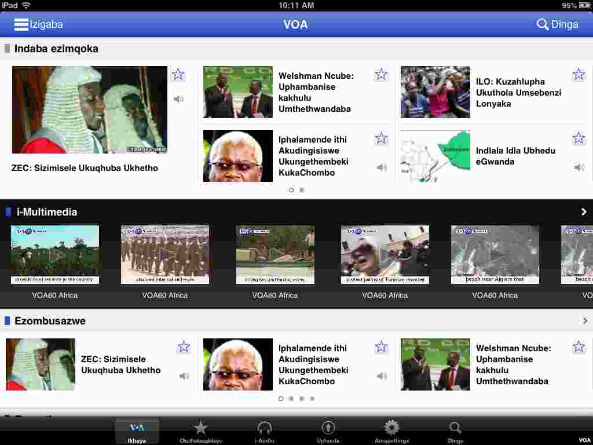Viewport: 593px width, 445px height.
Task: Open ILO crowd photo thumbnail
Action: coord(435,92)
